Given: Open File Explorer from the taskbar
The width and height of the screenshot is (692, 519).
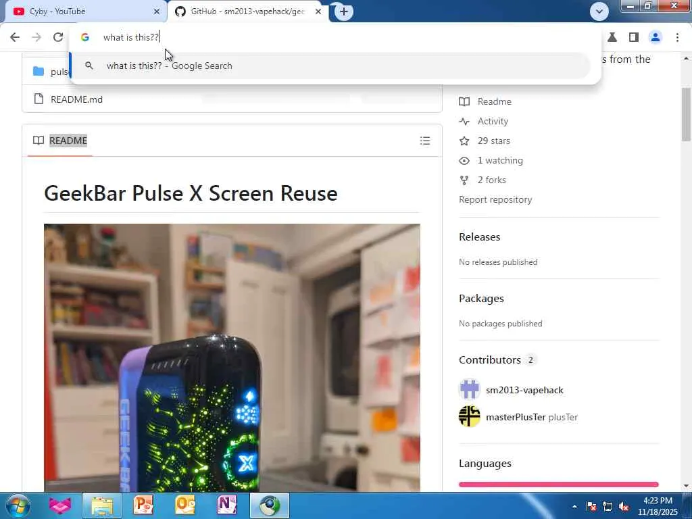Looking at the screenshot, I should (x=102, y=505).
